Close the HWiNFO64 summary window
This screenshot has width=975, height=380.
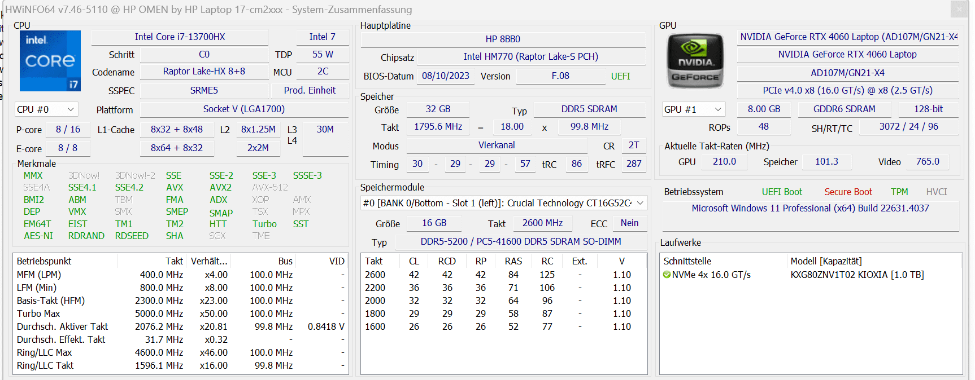[x=959, y=9]
